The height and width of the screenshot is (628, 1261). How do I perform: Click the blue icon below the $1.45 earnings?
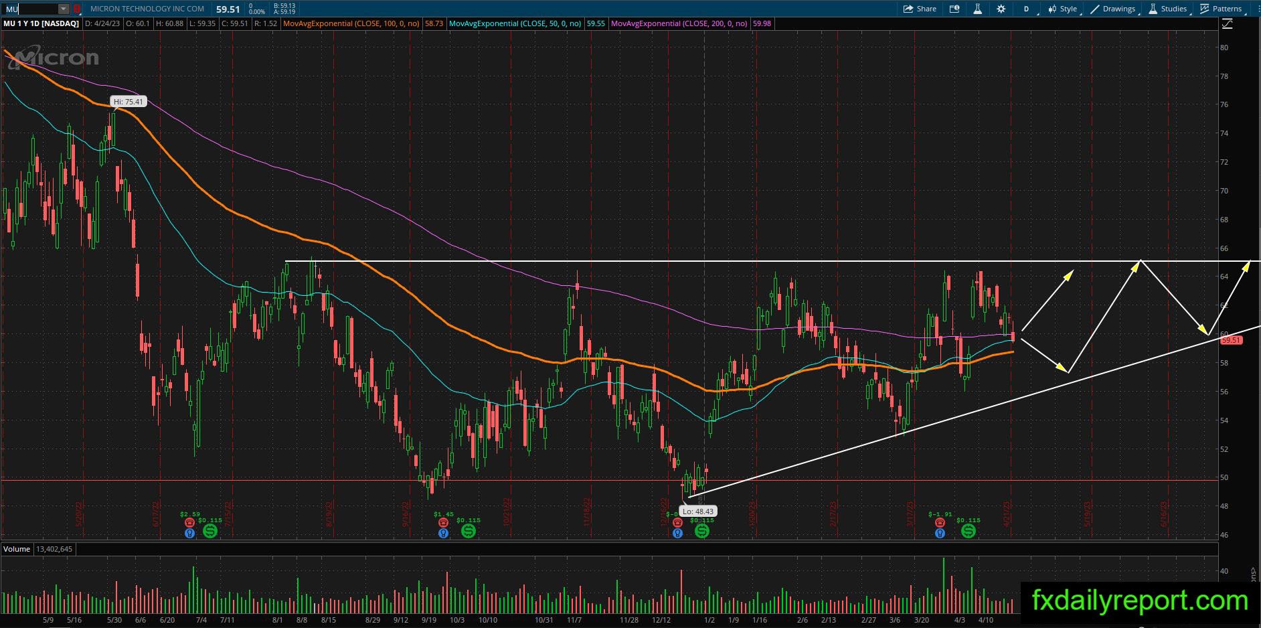coord(443,534)
